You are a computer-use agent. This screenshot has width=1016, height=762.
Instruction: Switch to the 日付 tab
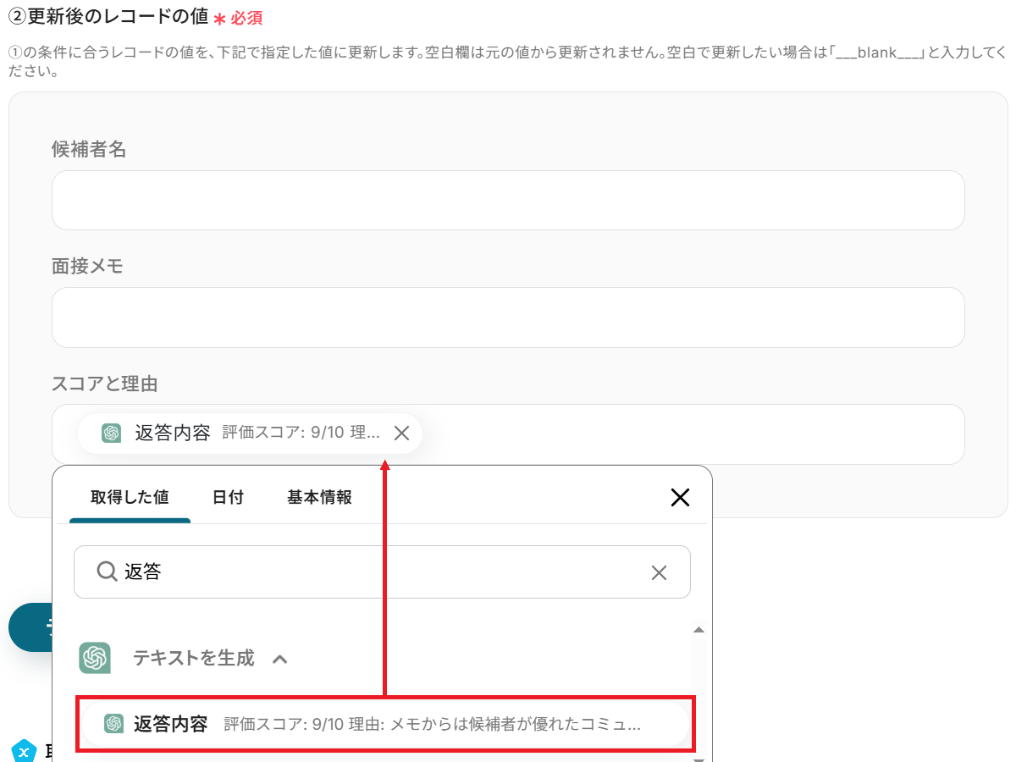point(228,497)
